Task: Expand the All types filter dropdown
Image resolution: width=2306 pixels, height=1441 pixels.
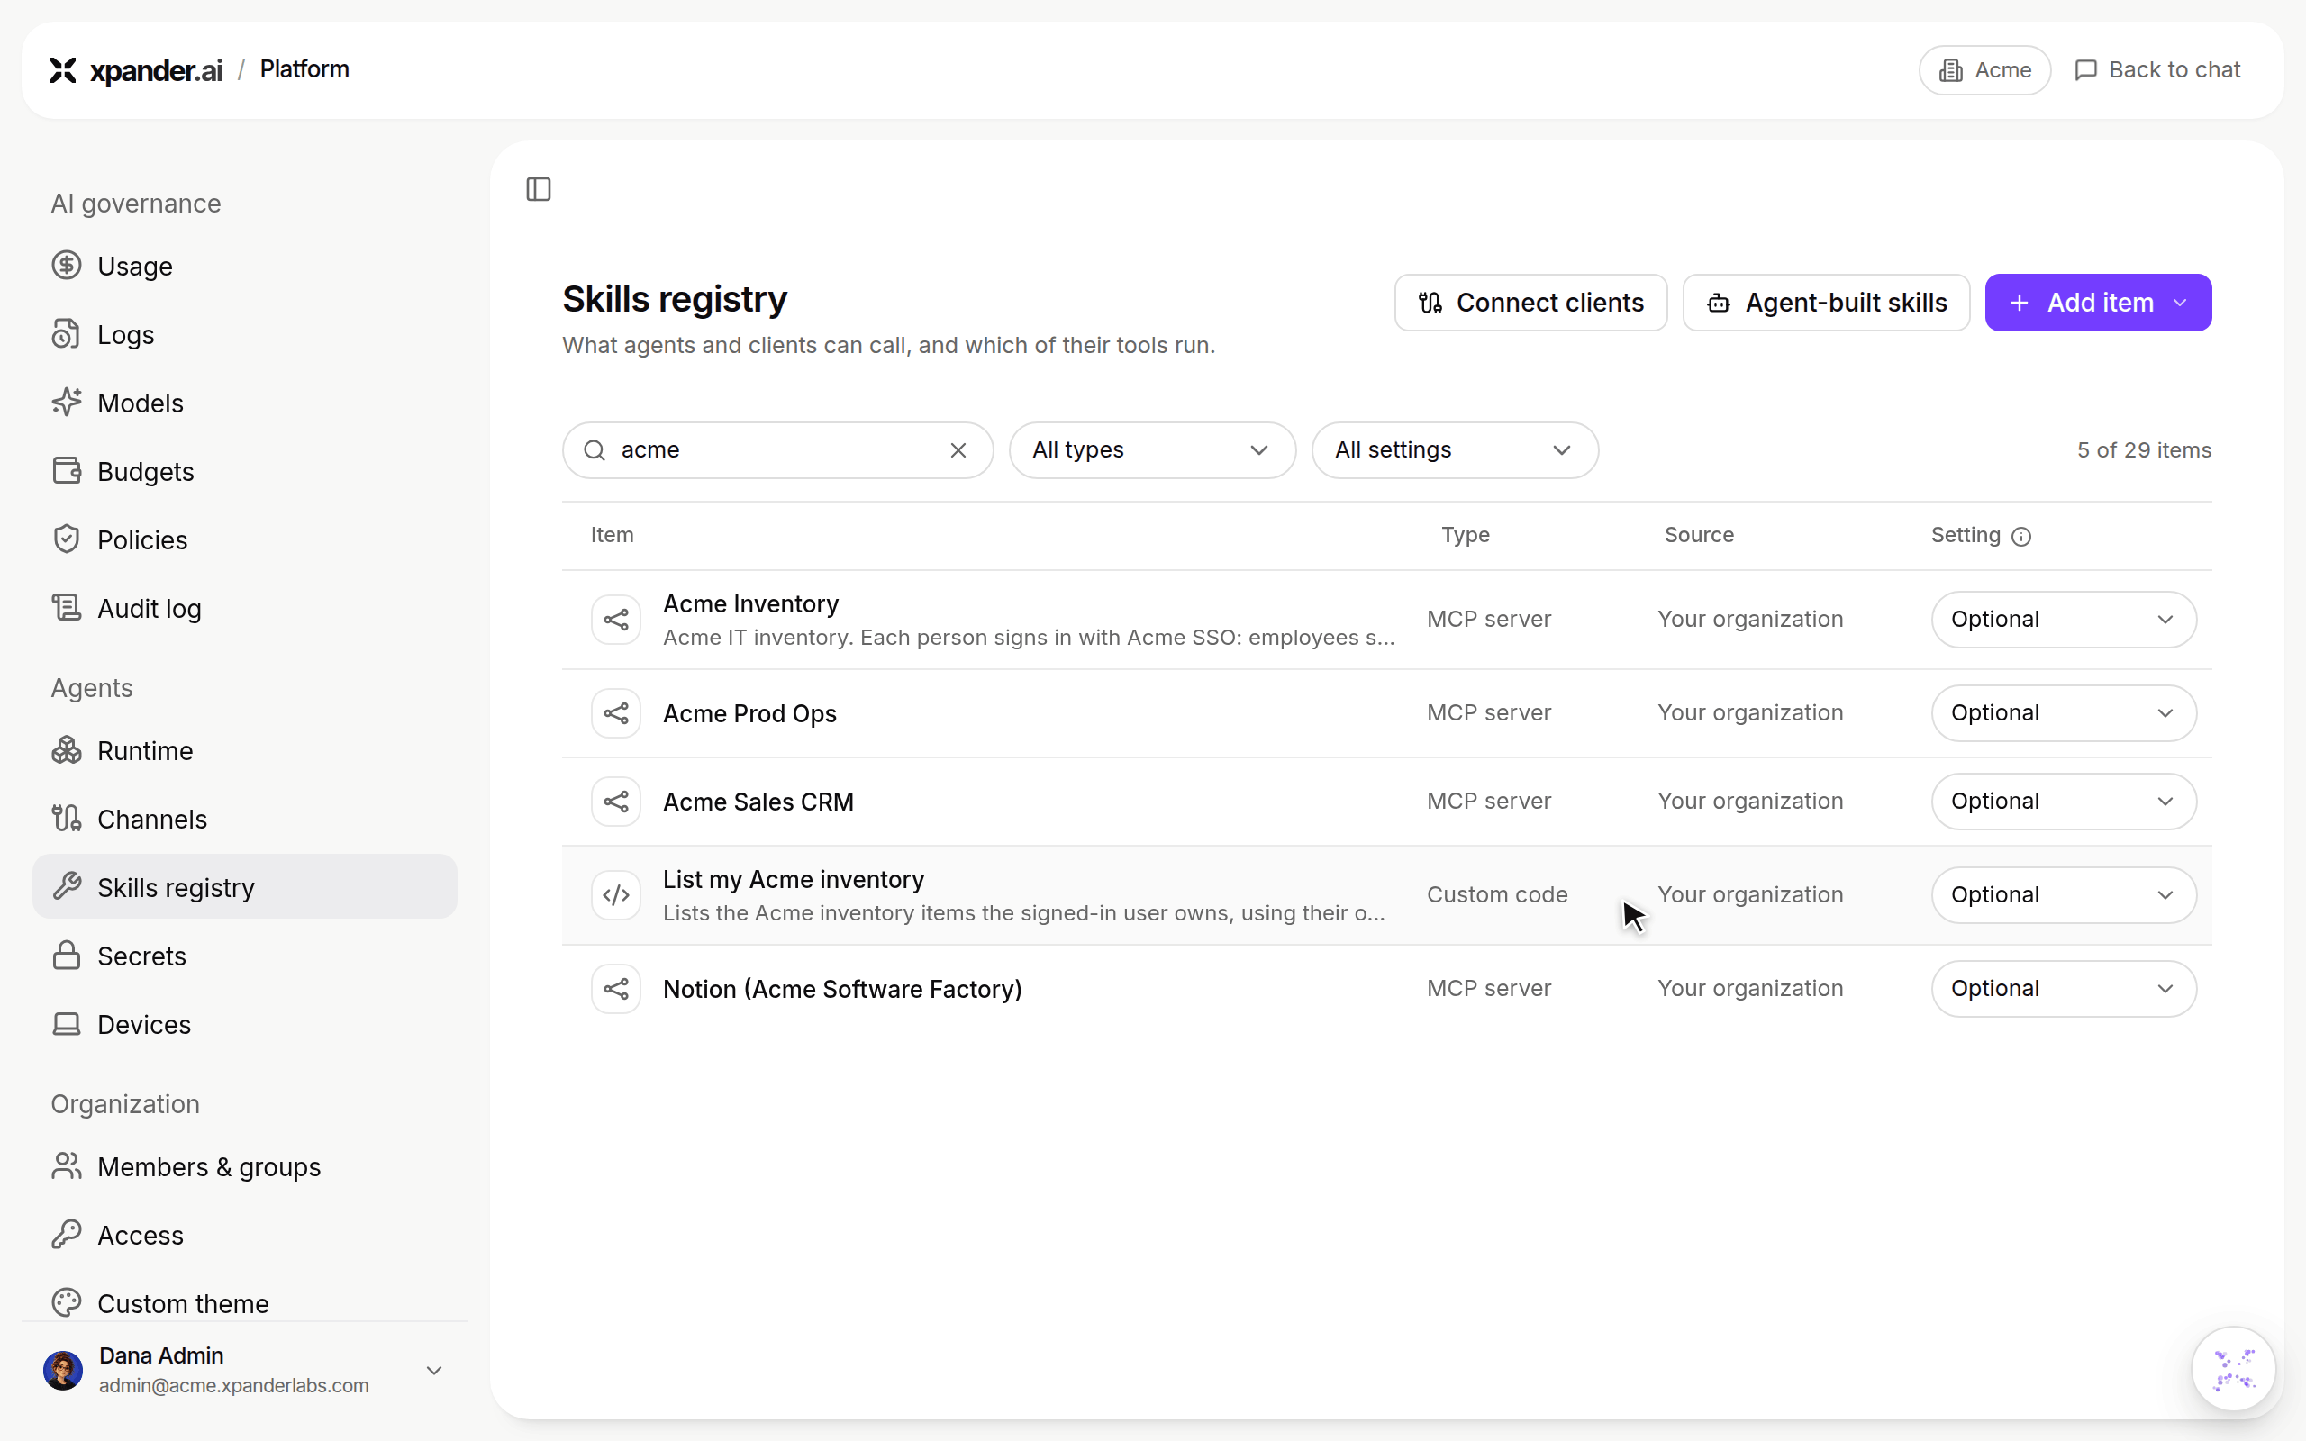Action: [x=1152, y=449]
